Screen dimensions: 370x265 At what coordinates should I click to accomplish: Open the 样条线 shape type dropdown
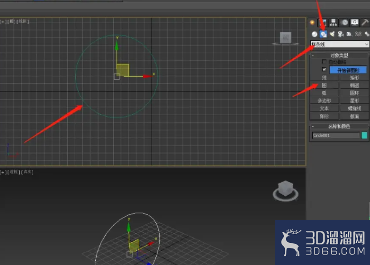(340, 44)
